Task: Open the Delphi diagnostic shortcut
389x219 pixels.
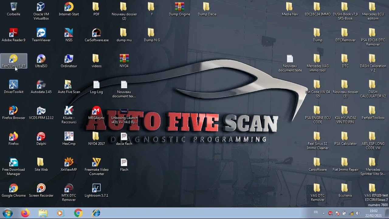Action: (x=41, y=138)
